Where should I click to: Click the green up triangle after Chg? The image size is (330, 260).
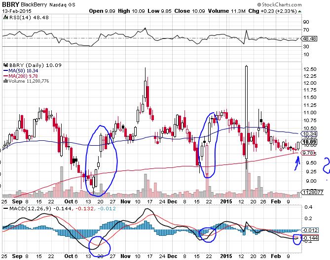coord(300,11)
